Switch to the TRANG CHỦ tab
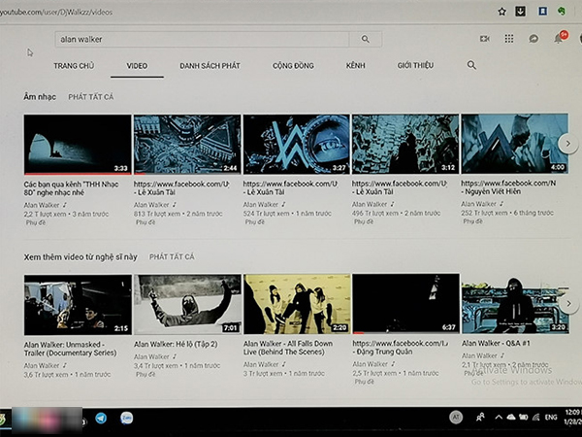 [x=74, y=66]
